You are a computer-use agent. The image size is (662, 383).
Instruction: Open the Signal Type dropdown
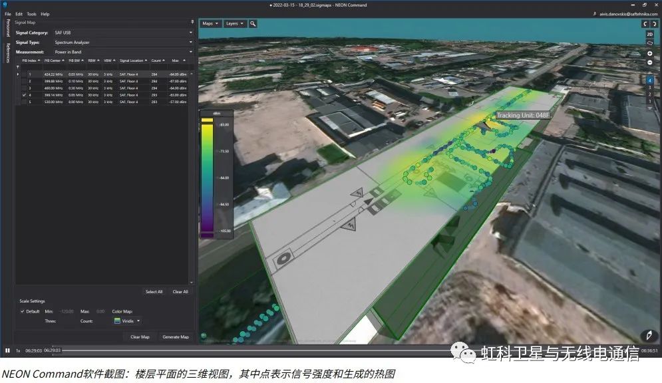coord(123,42)
